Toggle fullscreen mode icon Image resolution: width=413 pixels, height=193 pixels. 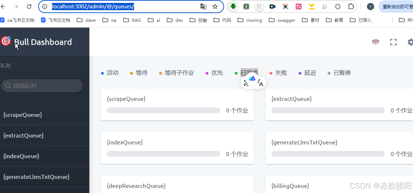coord(393,42)
